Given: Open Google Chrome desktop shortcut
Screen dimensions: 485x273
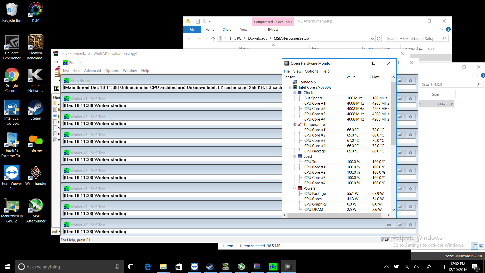Looking at the screenshot, I should [x=12, y=80].
